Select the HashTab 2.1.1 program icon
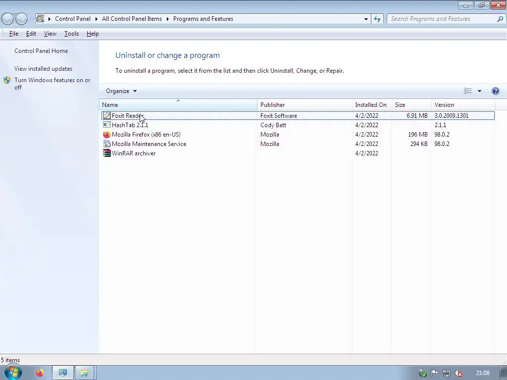 107,125
